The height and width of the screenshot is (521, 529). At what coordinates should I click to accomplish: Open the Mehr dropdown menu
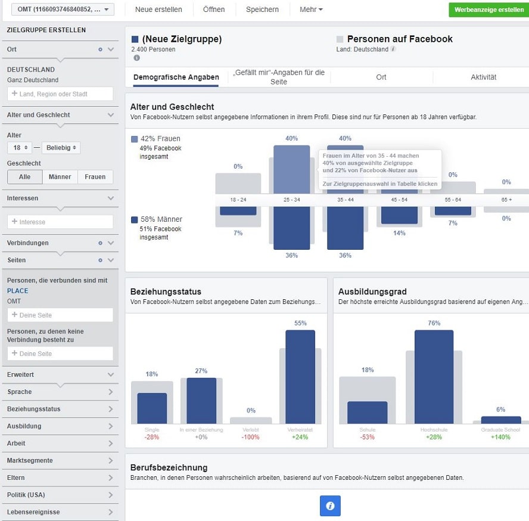(x=311, y=10)
